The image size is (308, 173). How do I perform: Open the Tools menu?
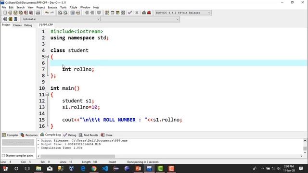tap(63, 7)
